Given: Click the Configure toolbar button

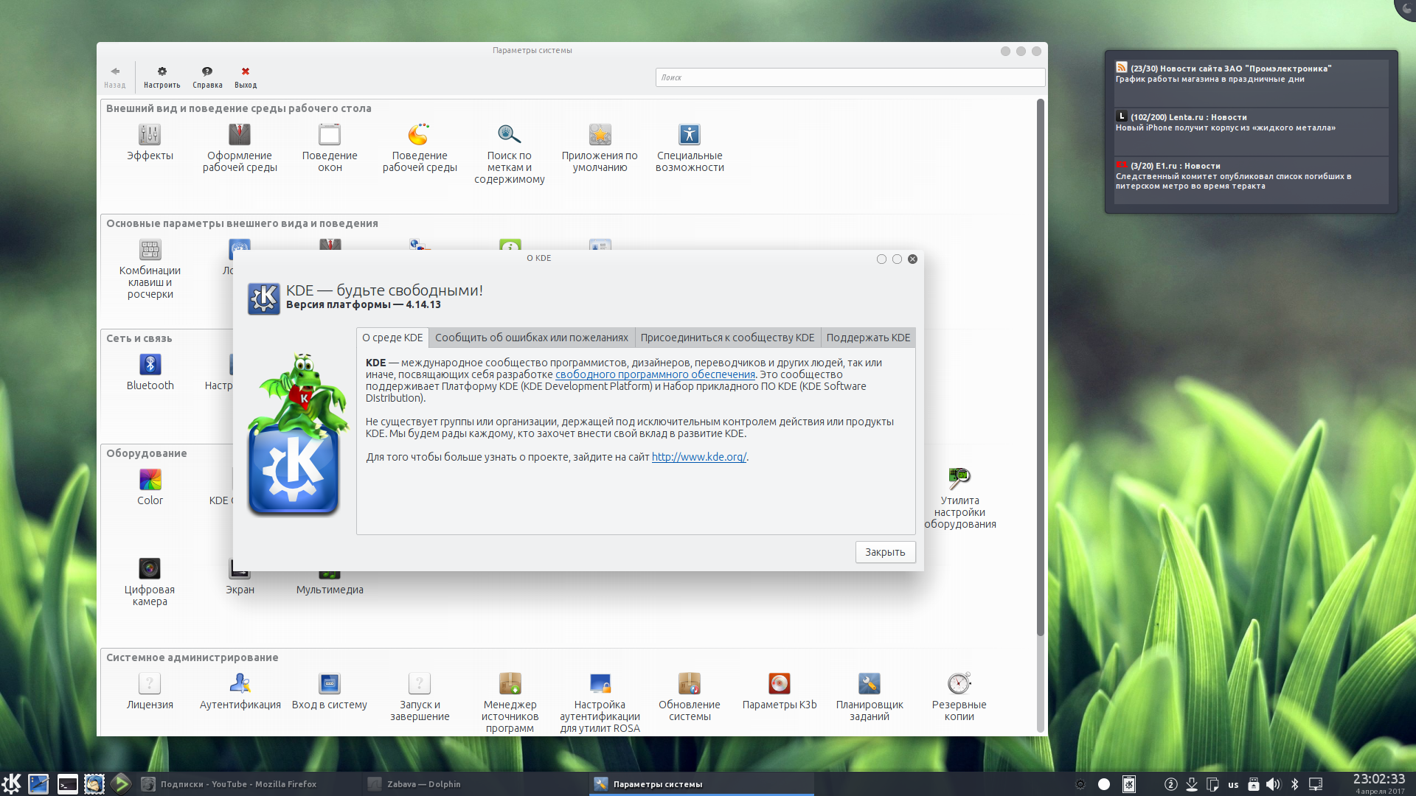Looking at the screenshot, I should coord(162,76).
